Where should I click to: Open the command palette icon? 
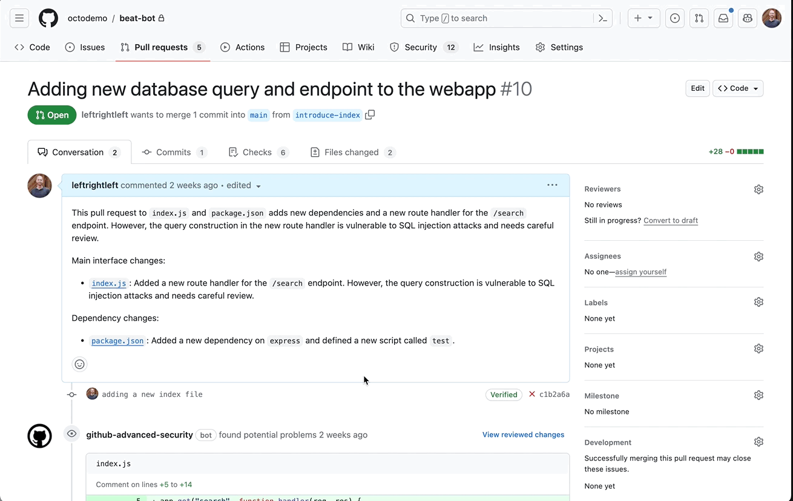tap(602, 18)
